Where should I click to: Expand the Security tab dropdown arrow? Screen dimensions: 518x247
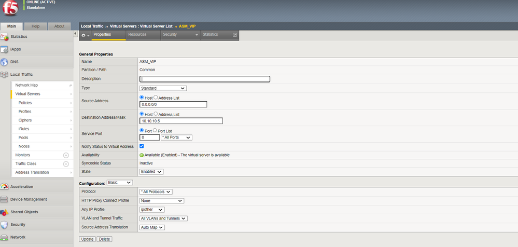click(197, 35)
